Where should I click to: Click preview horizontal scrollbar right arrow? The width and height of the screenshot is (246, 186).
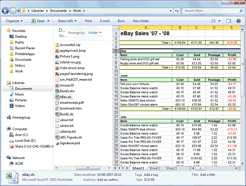[237, 168]
